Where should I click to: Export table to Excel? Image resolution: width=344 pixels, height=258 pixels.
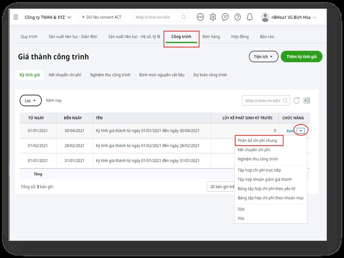307,100
